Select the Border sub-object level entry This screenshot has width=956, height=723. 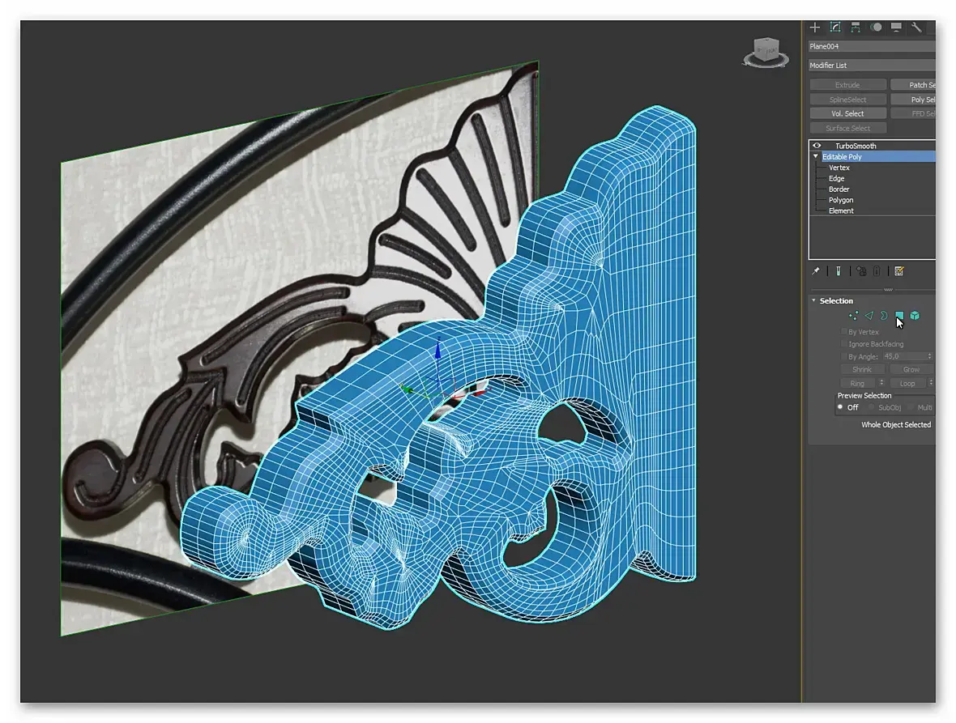pos(839,189)
